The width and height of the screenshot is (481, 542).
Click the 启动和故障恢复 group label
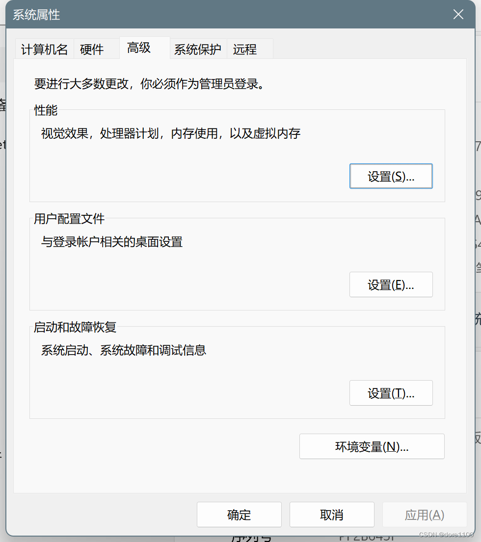75,327
